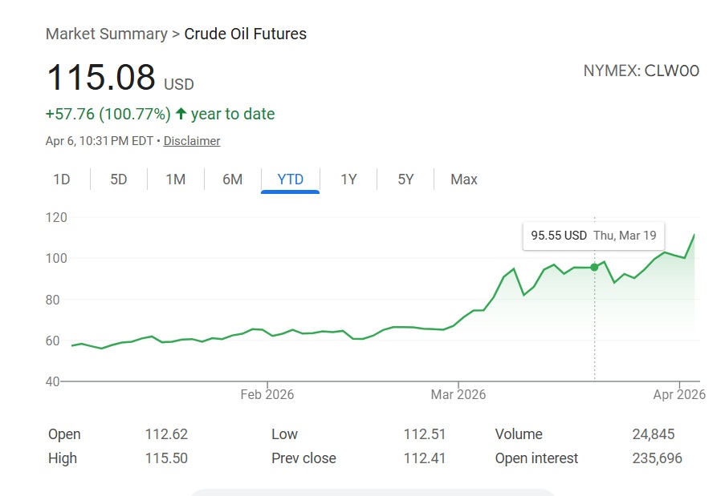Viewport: 725px width, 496px height.
Task: Click the 95.55 USD chart tooltip
Action: (x=593, y=236)
